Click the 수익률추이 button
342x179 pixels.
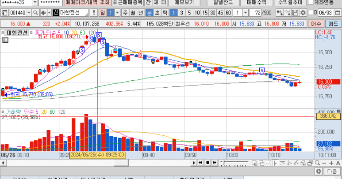(x=290, y=2)
